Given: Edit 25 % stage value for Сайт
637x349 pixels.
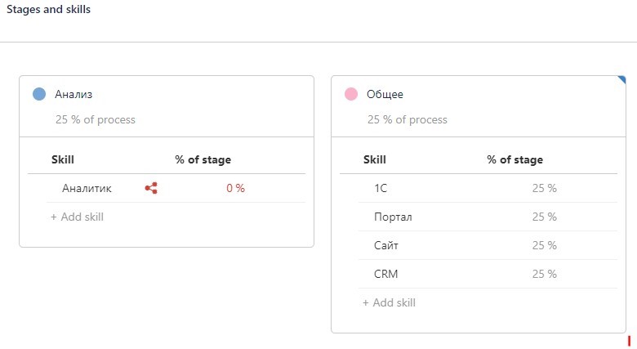Looking at the screenshot, I should [x=544, y=245].
